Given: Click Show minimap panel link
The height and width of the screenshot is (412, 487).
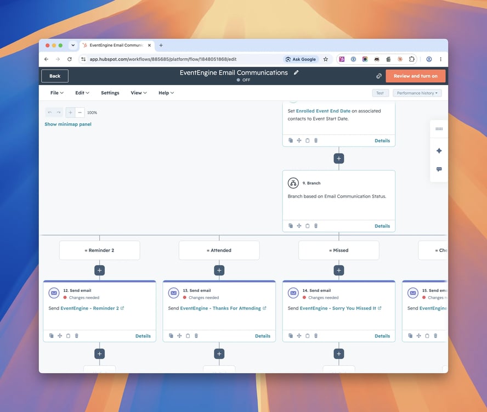Looking at the screenshot, I should 68,124.
